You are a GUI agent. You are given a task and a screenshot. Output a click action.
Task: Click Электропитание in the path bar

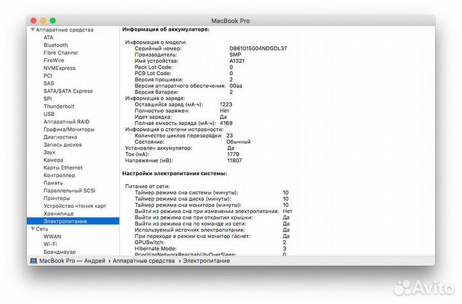point(206,261)
